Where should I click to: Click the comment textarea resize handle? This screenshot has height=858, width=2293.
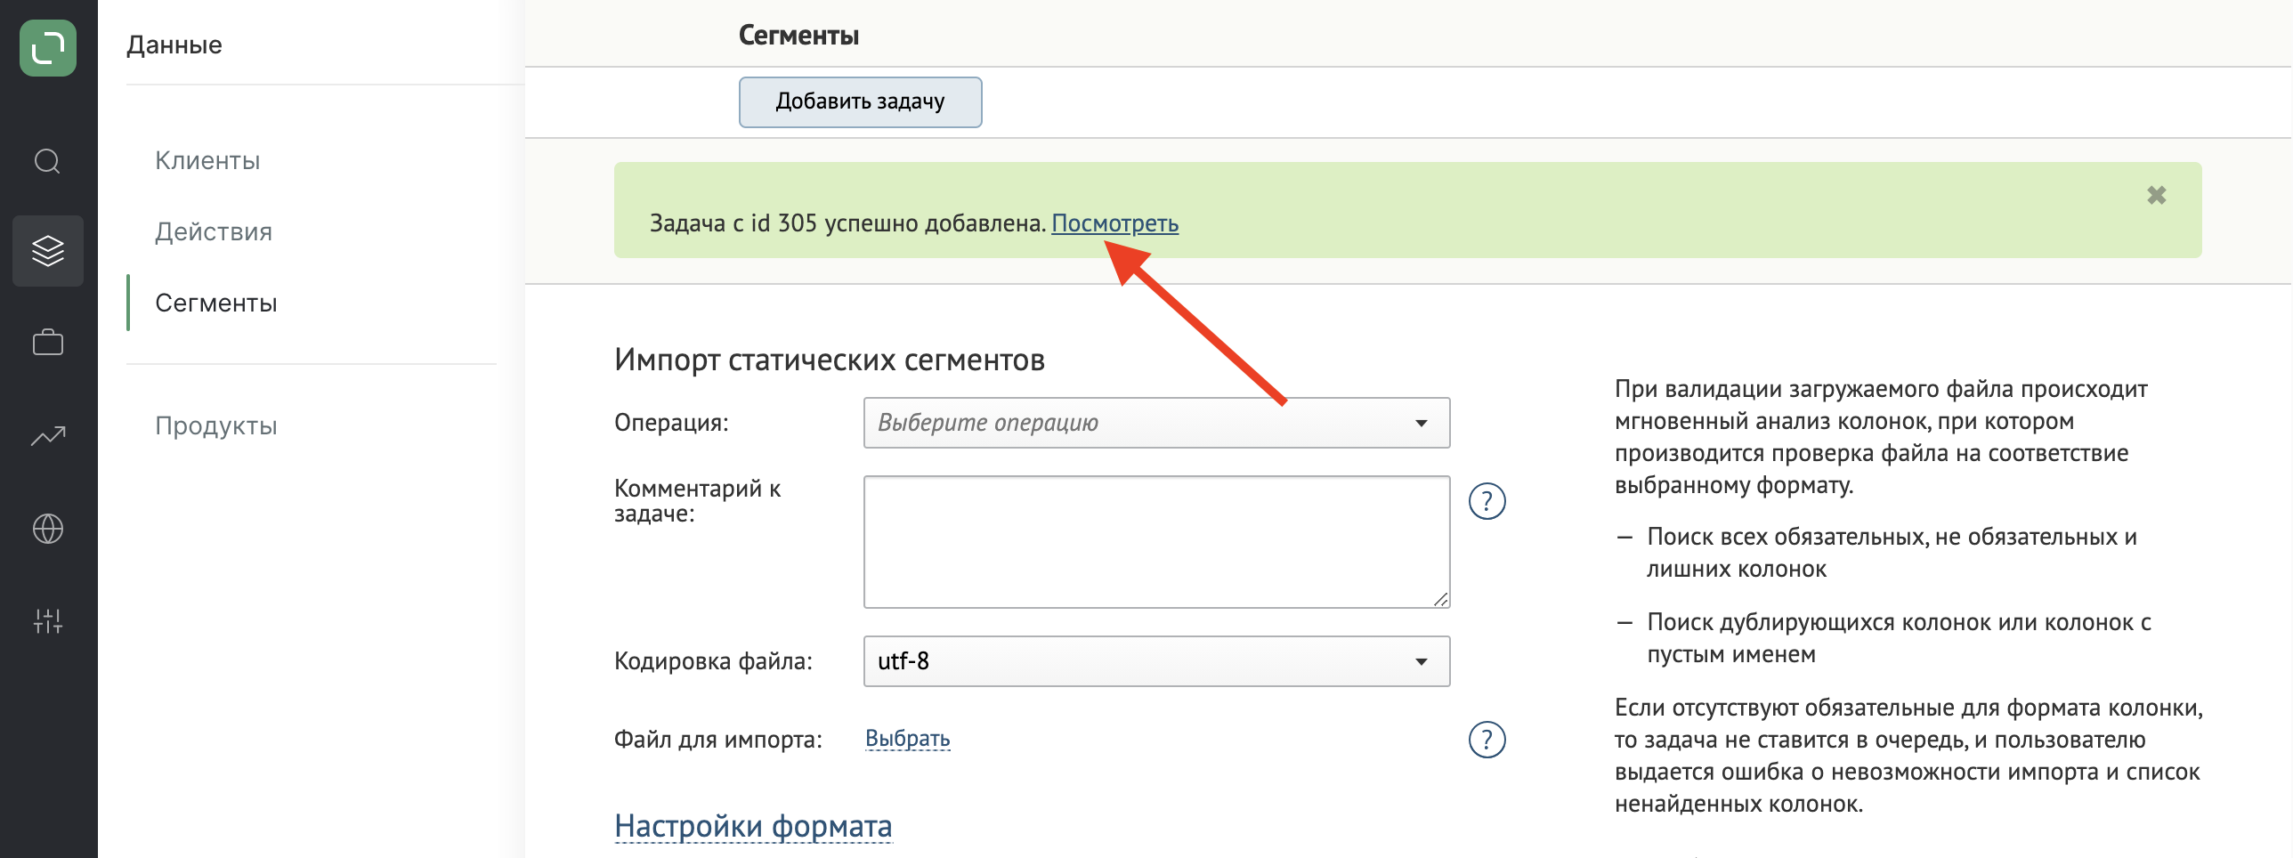pos(1440,599)
